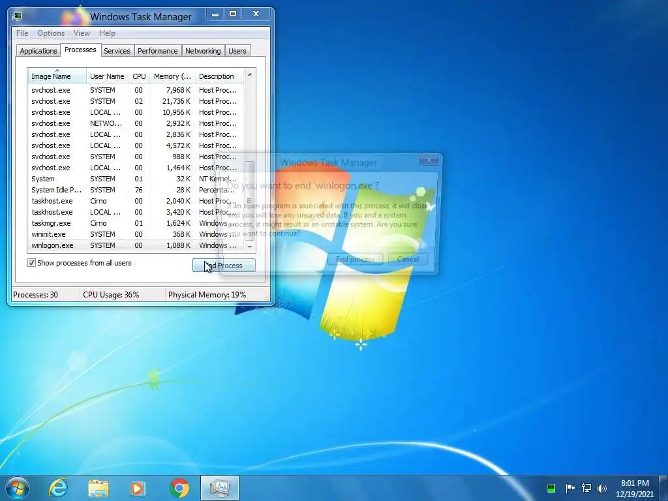This screenshot has width=668, height=501.
Task: Click the Processes: 30 status bar entry
Action: (45, 295)
